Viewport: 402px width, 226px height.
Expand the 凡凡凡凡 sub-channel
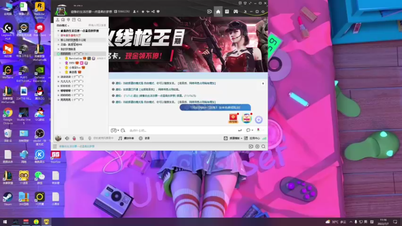coord(58,81)
